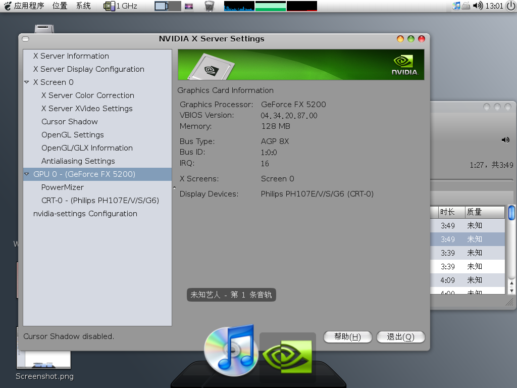Click the NVIDIA eye icon in the dock
517x388 pixels.
[287, 357]
